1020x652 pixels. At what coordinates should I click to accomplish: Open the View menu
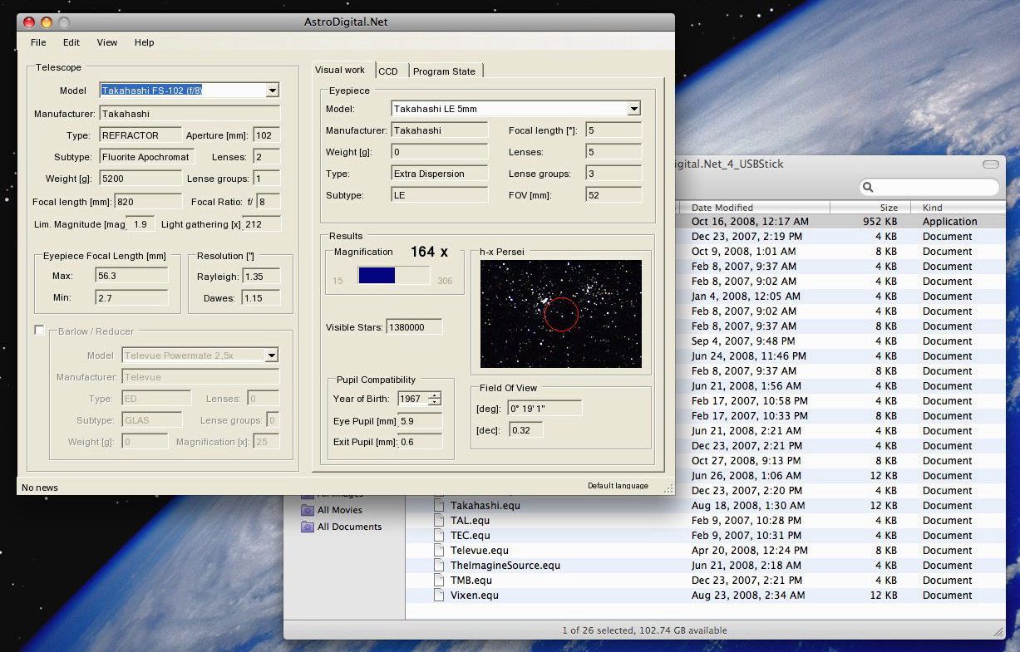pos(107,42)
